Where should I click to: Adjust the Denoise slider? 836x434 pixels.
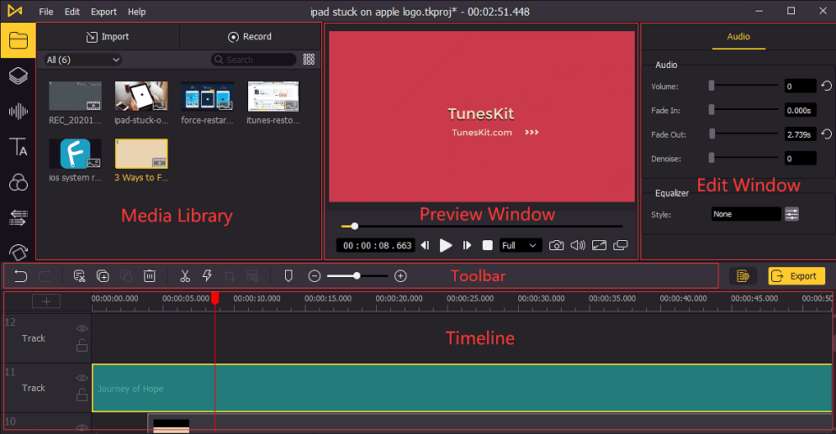click(743, 158)
